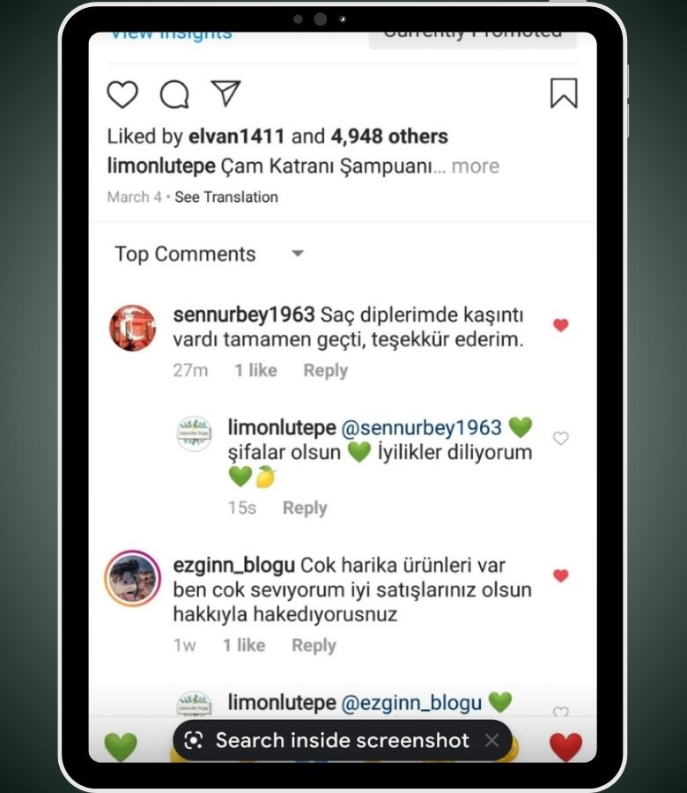Expand the Top Comments dropdown arrow
Screen dimensions: 687x793
tap(298, 254)
